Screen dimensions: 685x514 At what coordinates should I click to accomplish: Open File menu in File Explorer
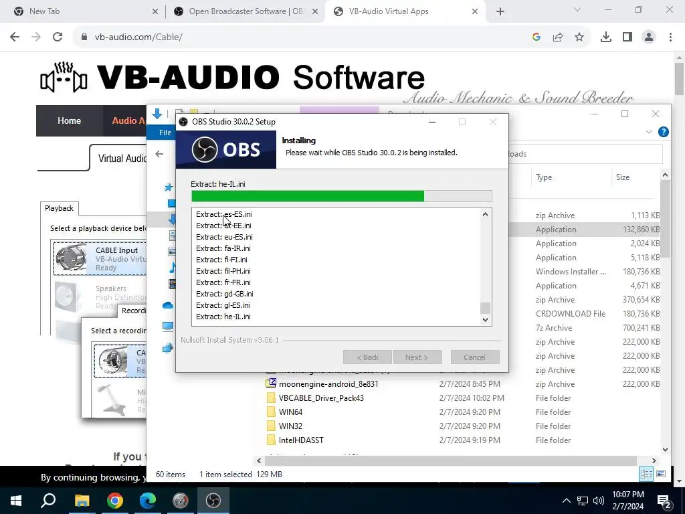tap(165, 133)
